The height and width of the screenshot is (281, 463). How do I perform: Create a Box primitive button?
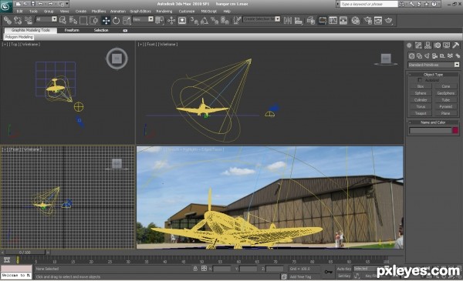click(421, 86)
